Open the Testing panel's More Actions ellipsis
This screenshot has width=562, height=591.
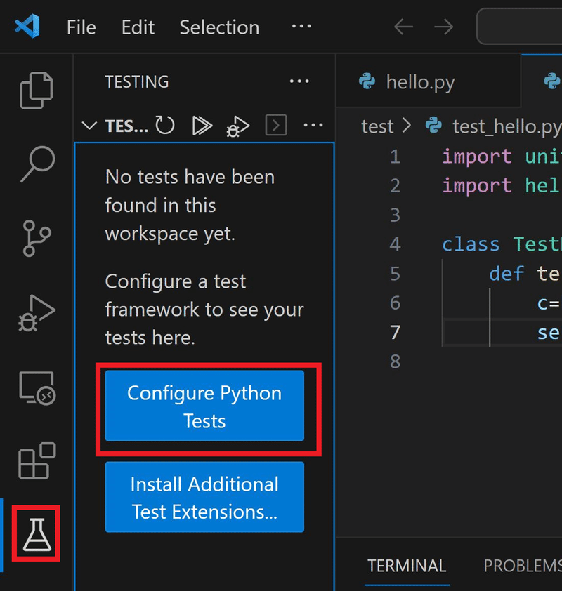313,125
